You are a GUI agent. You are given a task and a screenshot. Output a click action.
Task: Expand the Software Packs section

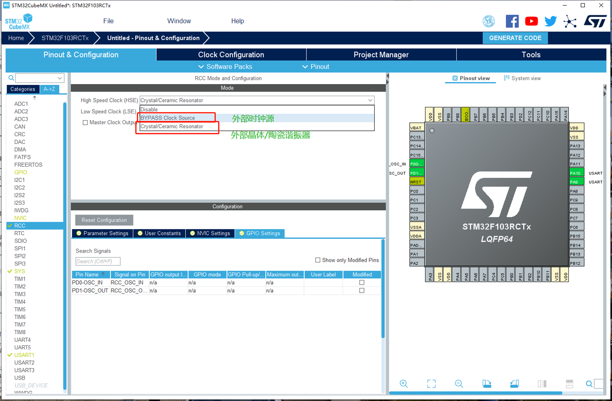point(225,67)
